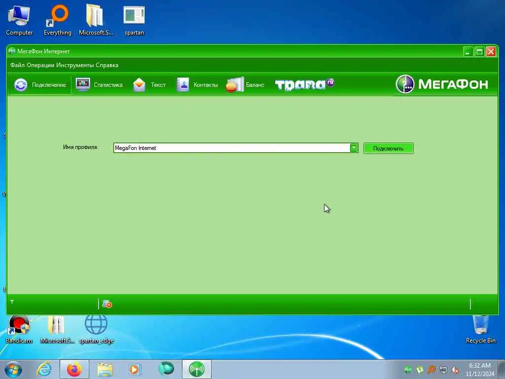This screenshot has height=379, width=505.
Task: Minimize the МегаФон Интернет window
Action: [468, 51]
